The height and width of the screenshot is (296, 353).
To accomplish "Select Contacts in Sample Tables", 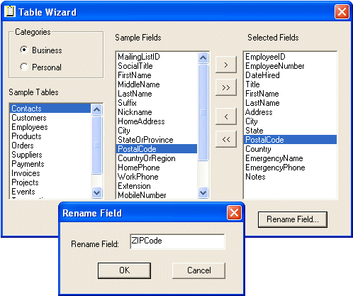I will click(x=50, y=109).
